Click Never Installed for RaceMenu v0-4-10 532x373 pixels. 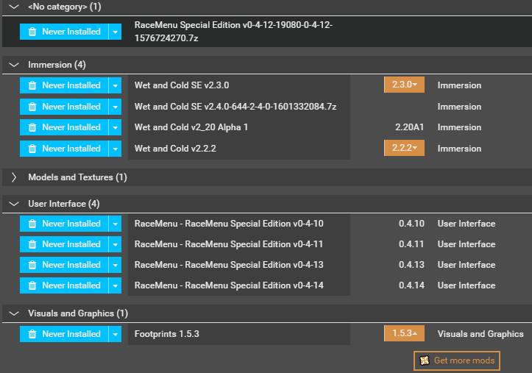(x=64, y=224)
